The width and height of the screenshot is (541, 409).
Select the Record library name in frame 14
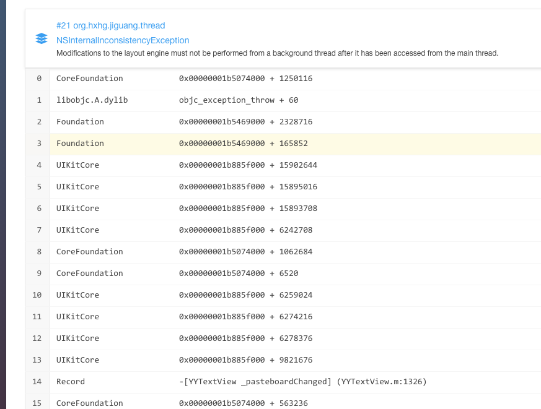click(71, 382)
